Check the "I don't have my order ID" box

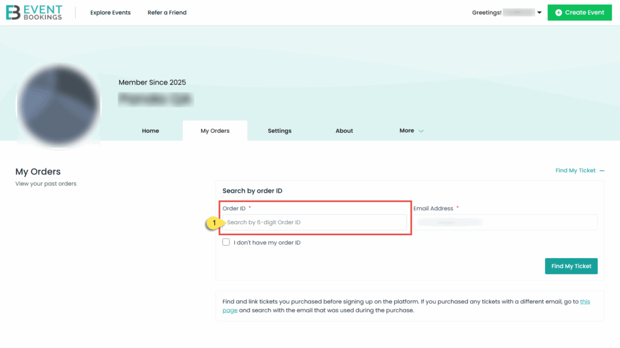[226, 242]
